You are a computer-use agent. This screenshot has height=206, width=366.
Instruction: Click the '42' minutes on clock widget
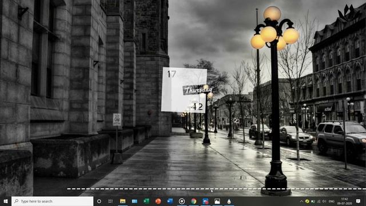click(197, 106)
